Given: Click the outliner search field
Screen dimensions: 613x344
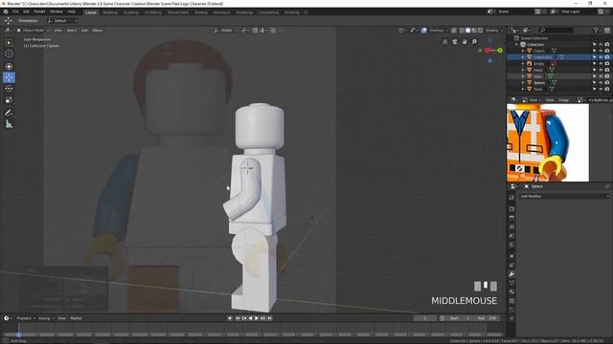Looking at the screenshot, I should [x=556, y=30].
